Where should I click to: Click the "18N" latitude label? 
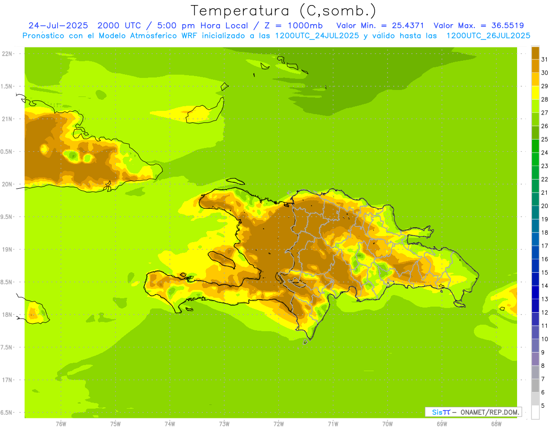pos(8,314)
